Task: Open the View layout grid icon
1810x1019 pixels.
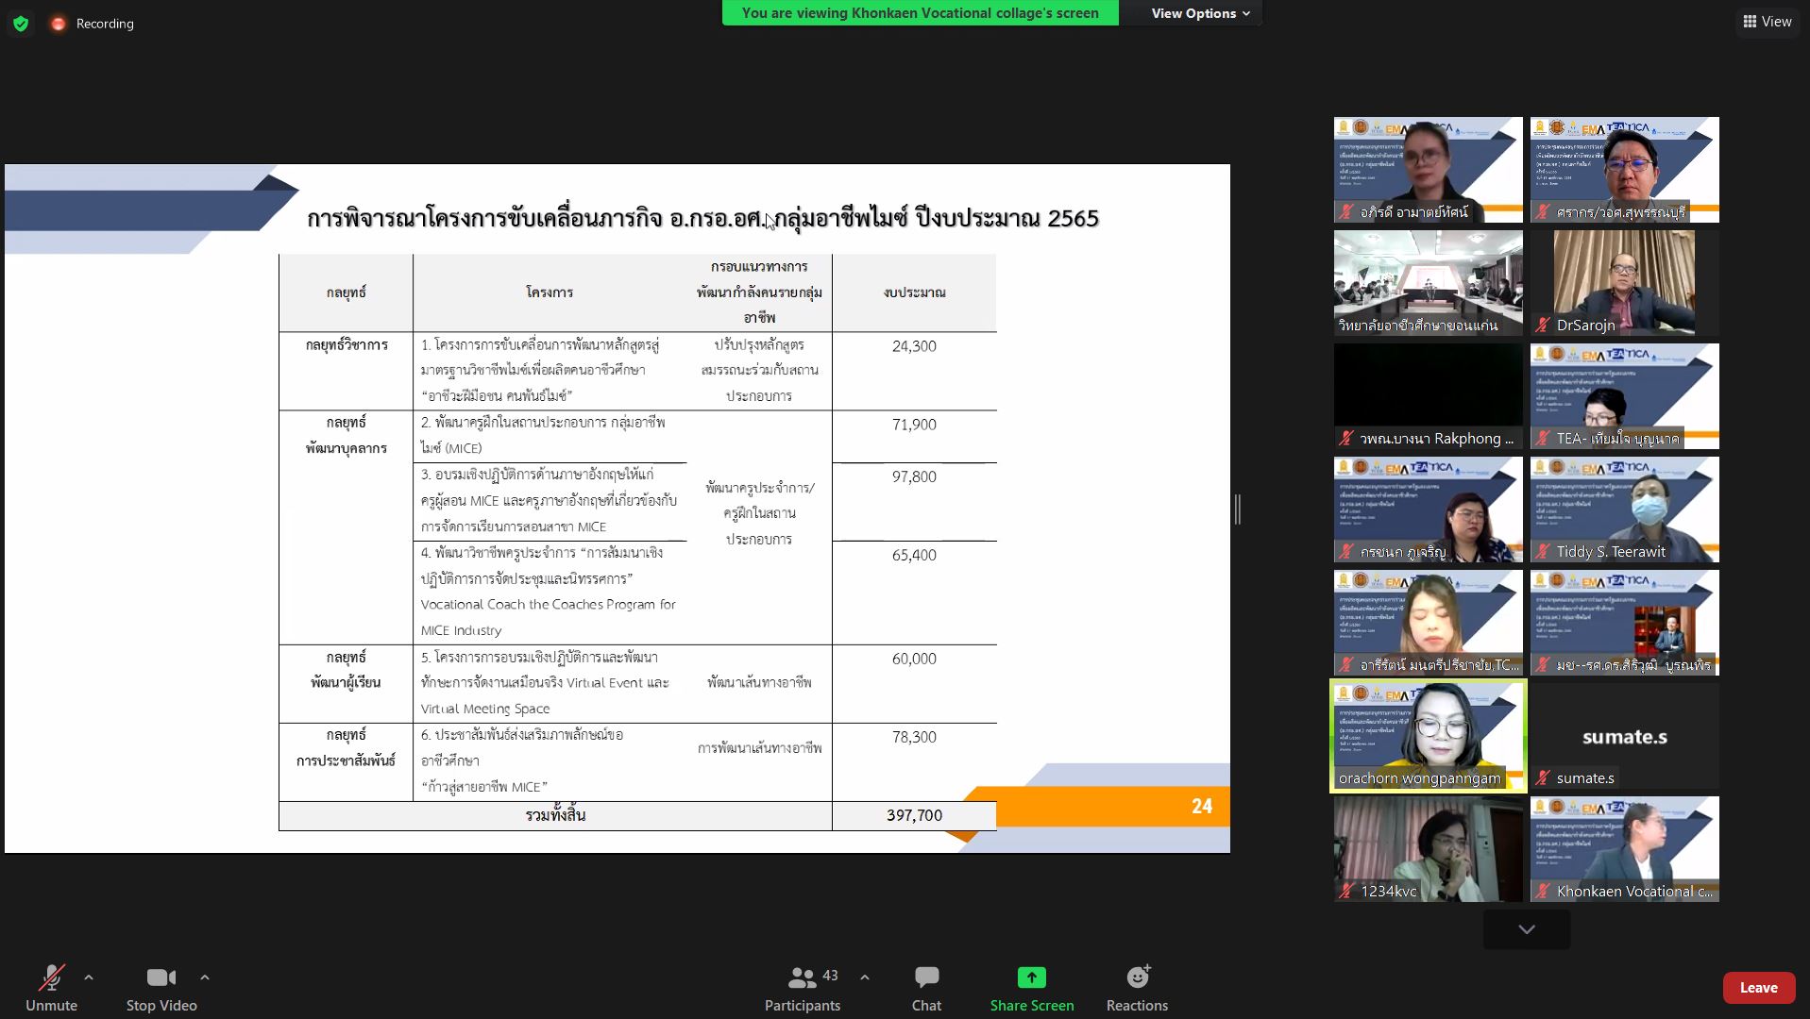Action: point(1767,22)
